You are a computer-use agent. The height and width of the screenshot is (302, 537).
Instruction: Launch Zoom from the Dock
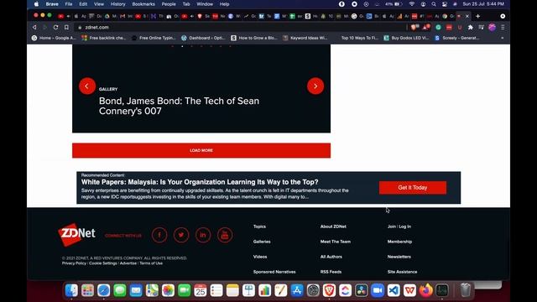tap(378, 290)
